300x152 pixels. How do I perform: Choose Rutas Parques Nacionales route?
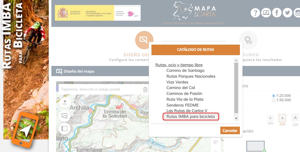coord(191,76)
